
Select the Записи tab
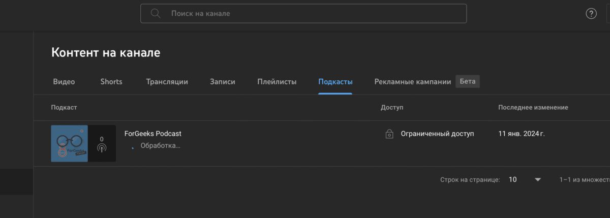point(223,82)
